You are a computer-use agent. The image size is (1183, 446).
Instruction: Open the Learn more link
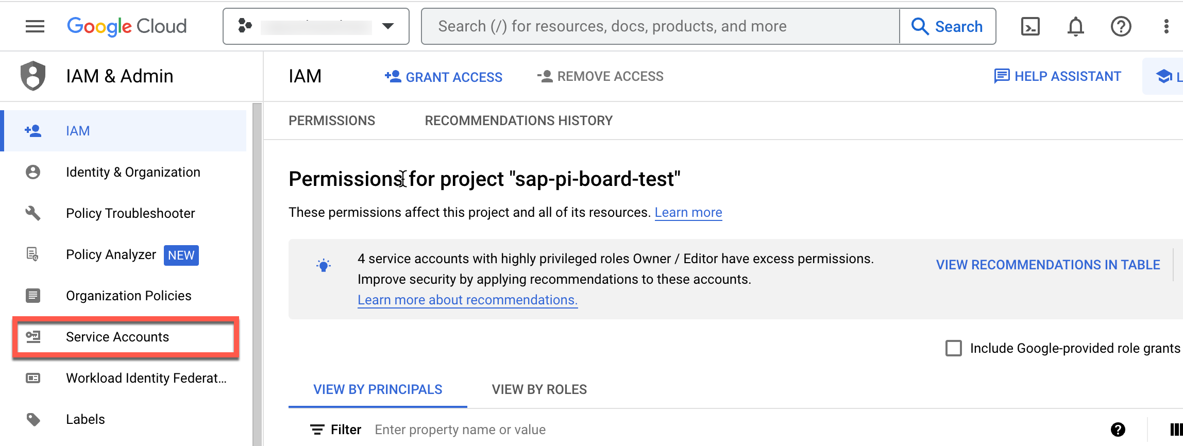click(688, 212)
